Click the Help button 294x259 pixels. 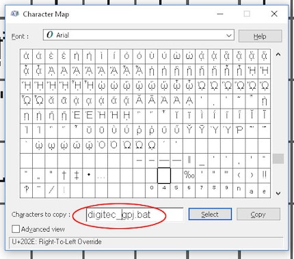(x=260, y=36)
